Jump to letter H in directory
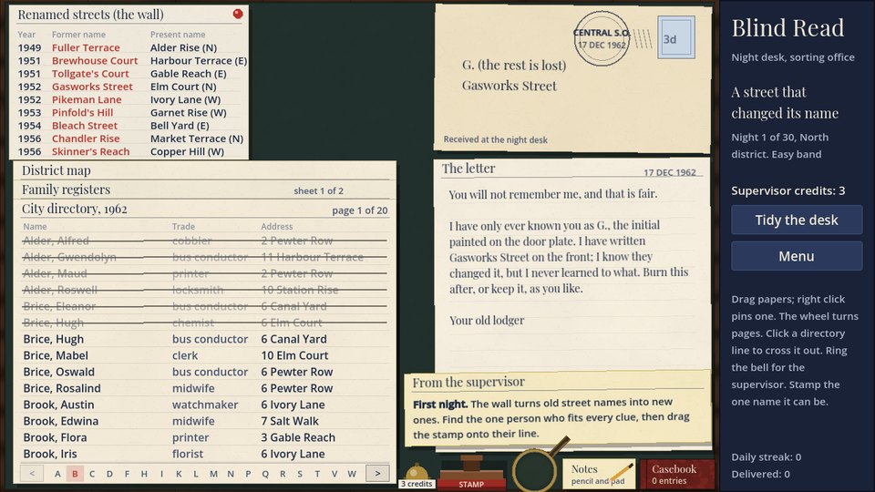The height and width of the screenshot is (492, 875). pos(144,474)
